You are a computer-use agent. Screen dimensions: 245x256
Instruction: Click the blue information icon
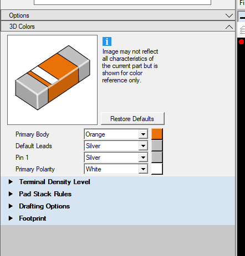[107, 41]
